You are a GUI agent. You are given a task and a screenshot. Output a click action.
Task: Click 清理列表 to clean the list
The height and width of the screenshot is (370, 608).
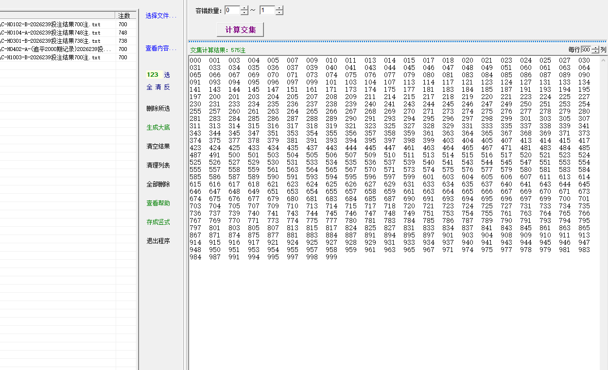click(158, 165)
